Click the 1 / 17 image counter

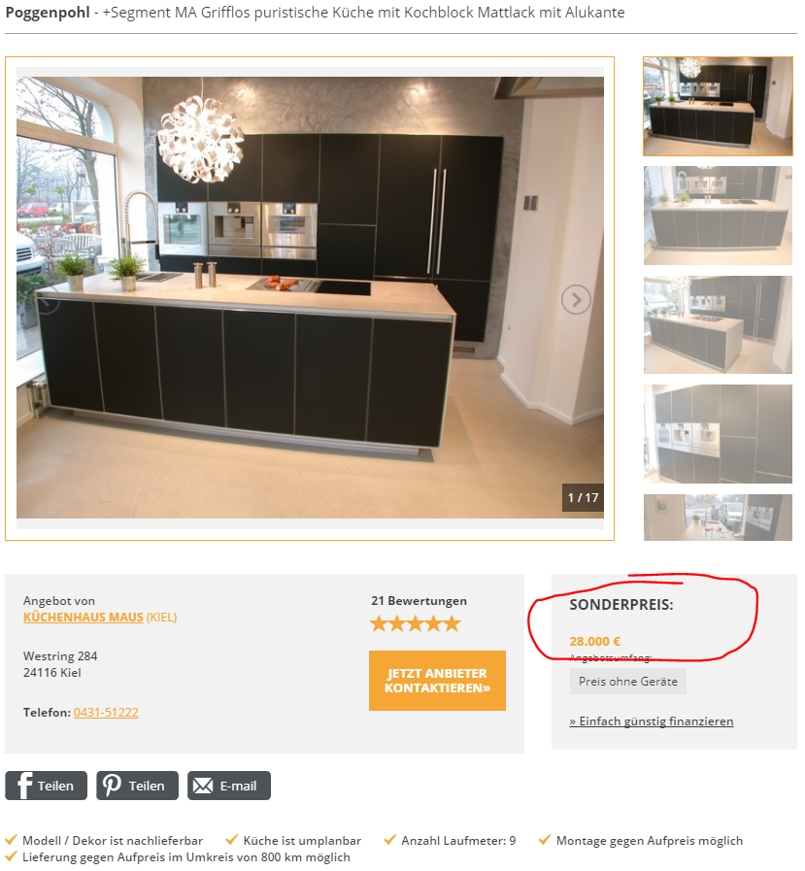click(583, 498)
